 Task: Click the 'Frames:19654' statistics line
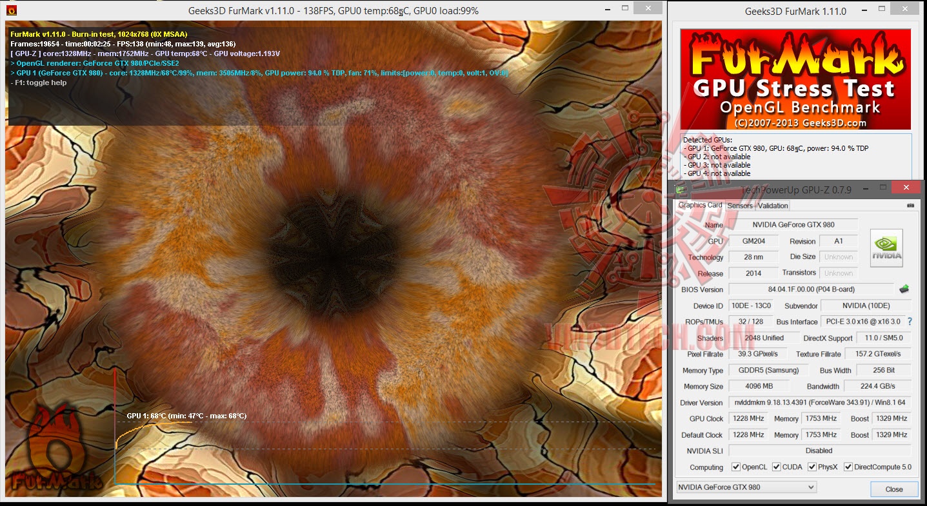123,44
